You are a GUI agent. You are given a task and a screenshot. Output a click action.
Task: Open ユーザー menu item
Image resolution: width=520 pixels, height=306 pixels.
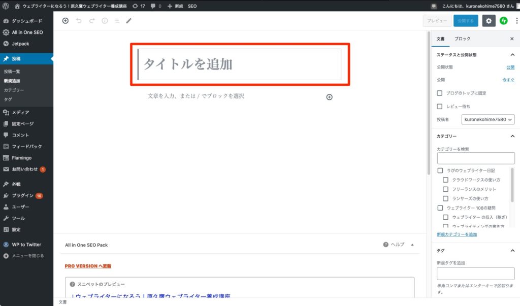coord(26,207)
